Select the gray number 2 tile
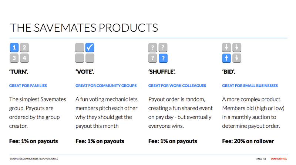This screenshot has height=165, width=296. [x=24, y=48]
